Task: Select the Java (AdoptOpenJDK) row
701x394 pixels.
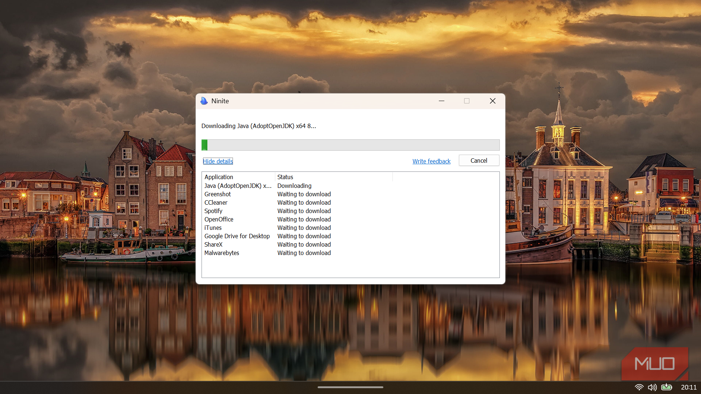Action: [298, 186]
